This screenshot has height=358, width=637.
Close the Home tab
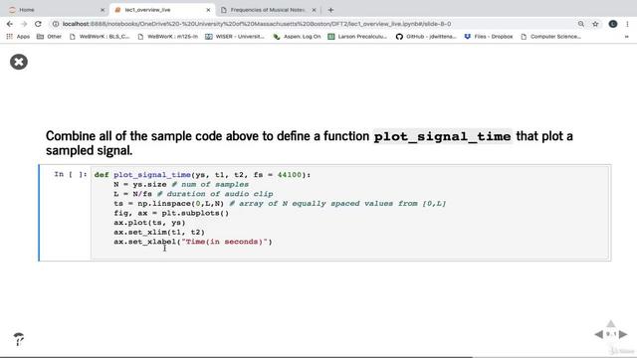pos(103,10)
